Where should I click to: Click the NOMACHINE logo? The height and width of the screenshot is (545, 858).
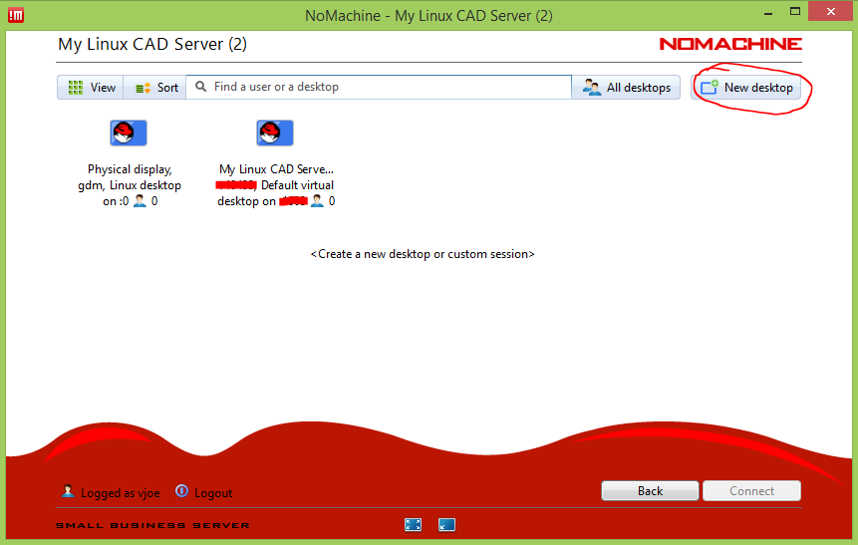point(730,44)
